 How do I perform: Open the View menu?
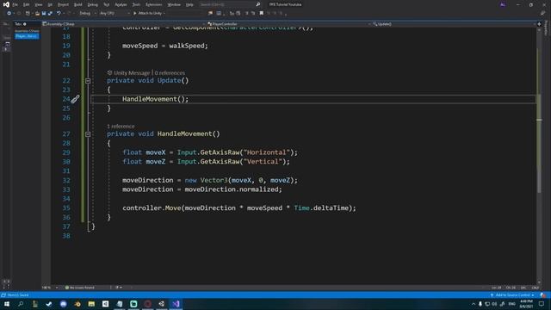[38, 4]
